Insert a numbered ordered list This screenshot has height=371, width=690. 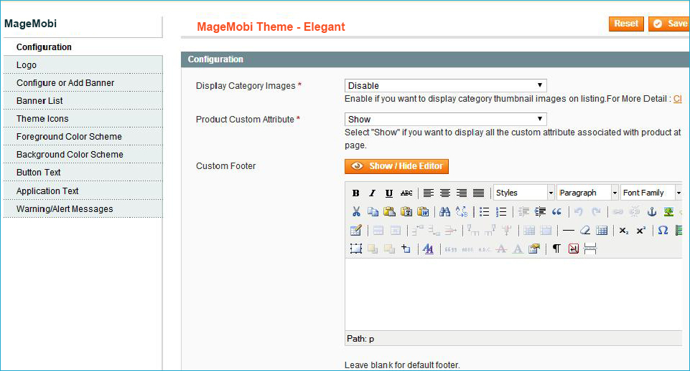click(500, 211)
